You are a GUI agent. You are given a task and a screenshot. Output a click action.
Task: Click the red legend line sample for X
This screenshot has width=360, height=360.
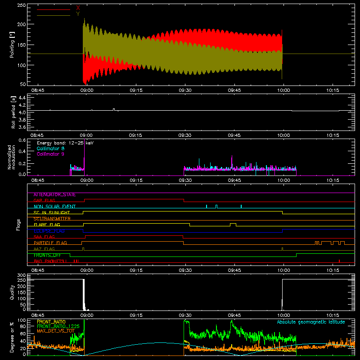coord(54,9)
